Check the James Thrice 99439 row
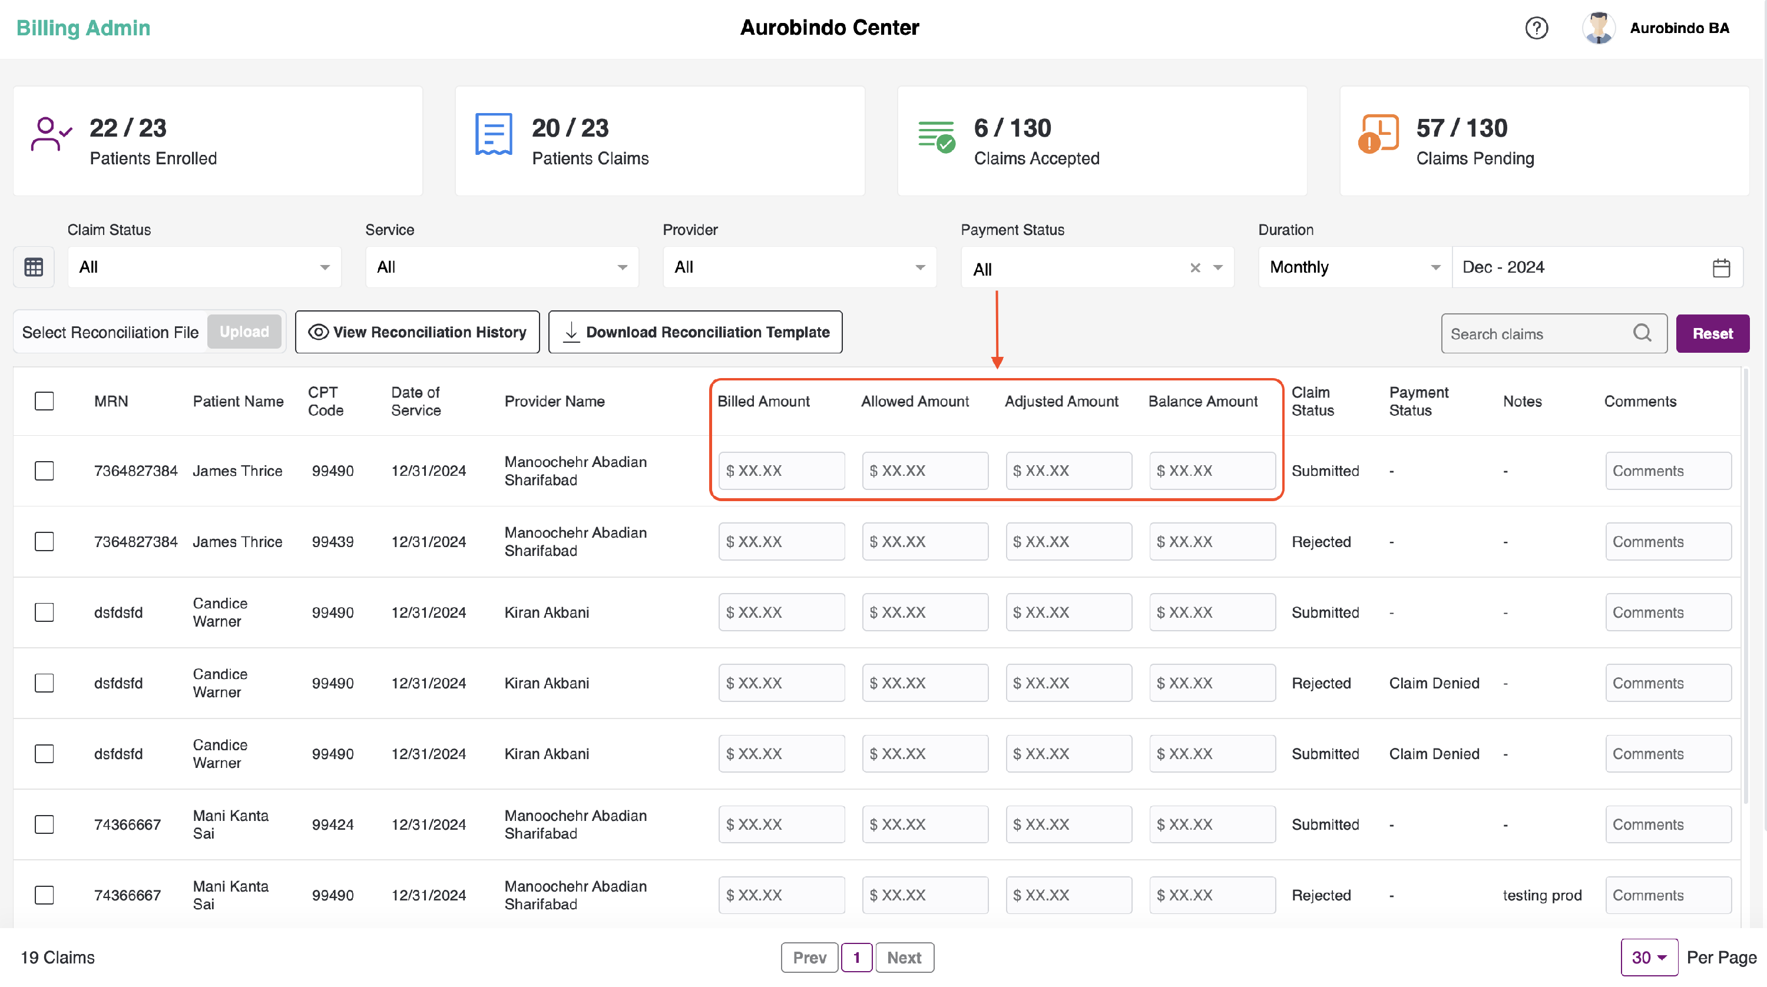This screenshot has height=987, width=1767. (x=45, y=542)
